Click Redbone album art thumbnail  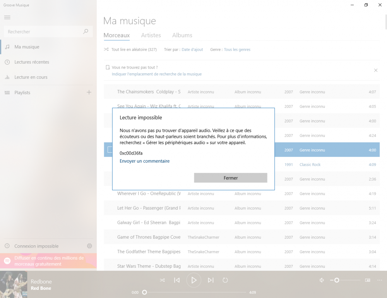(14, 284)
